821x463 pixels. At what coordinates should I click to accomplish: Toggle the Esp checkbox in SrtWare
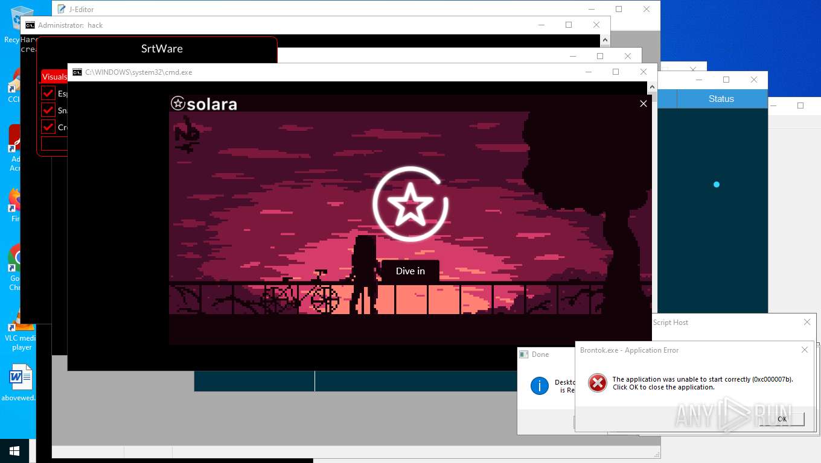click(48, 93)
